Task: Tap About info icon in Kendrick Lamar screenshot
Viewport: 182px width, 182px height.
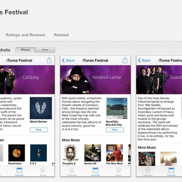Action: click(119, 172)
